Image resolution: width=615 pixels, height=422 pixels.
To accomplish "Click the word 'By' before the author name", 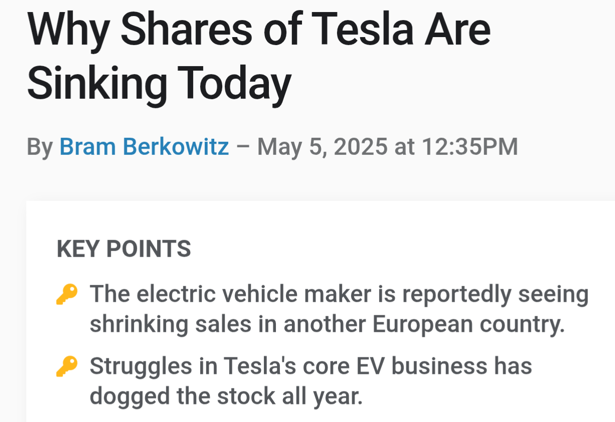I will tap(40, 147).
